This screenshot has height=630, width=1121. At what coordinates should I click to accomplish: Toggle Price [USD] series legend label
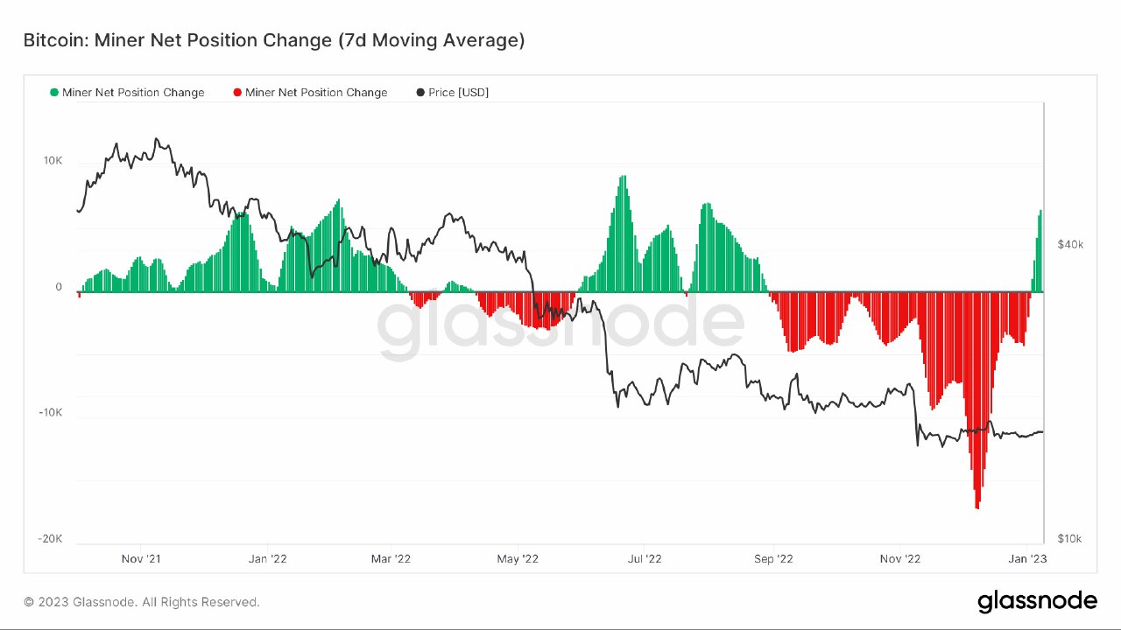(x=459, y=93)
